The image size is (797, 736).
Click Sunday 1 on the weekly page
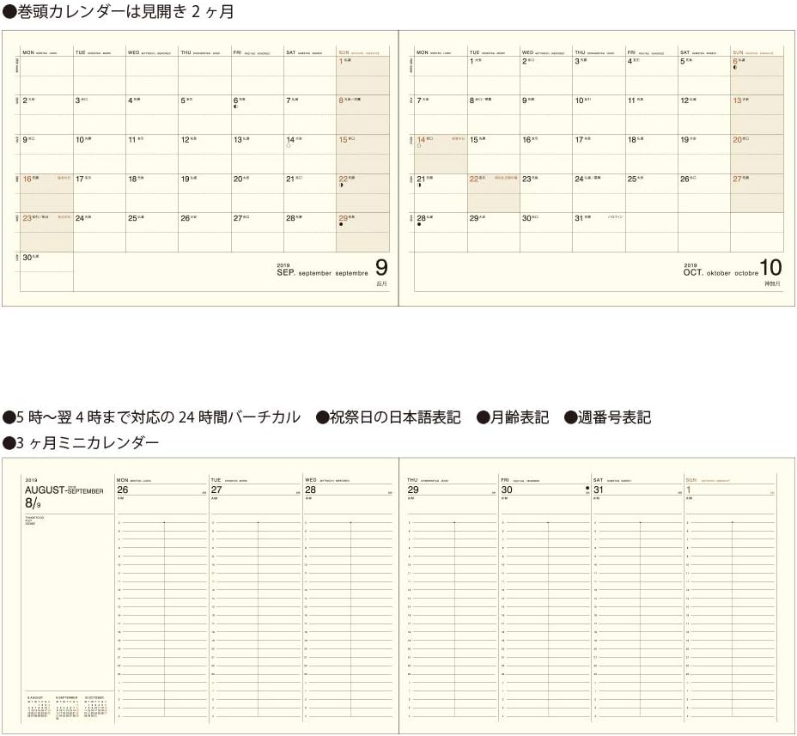pyautogui.click(x=689, y=490)
